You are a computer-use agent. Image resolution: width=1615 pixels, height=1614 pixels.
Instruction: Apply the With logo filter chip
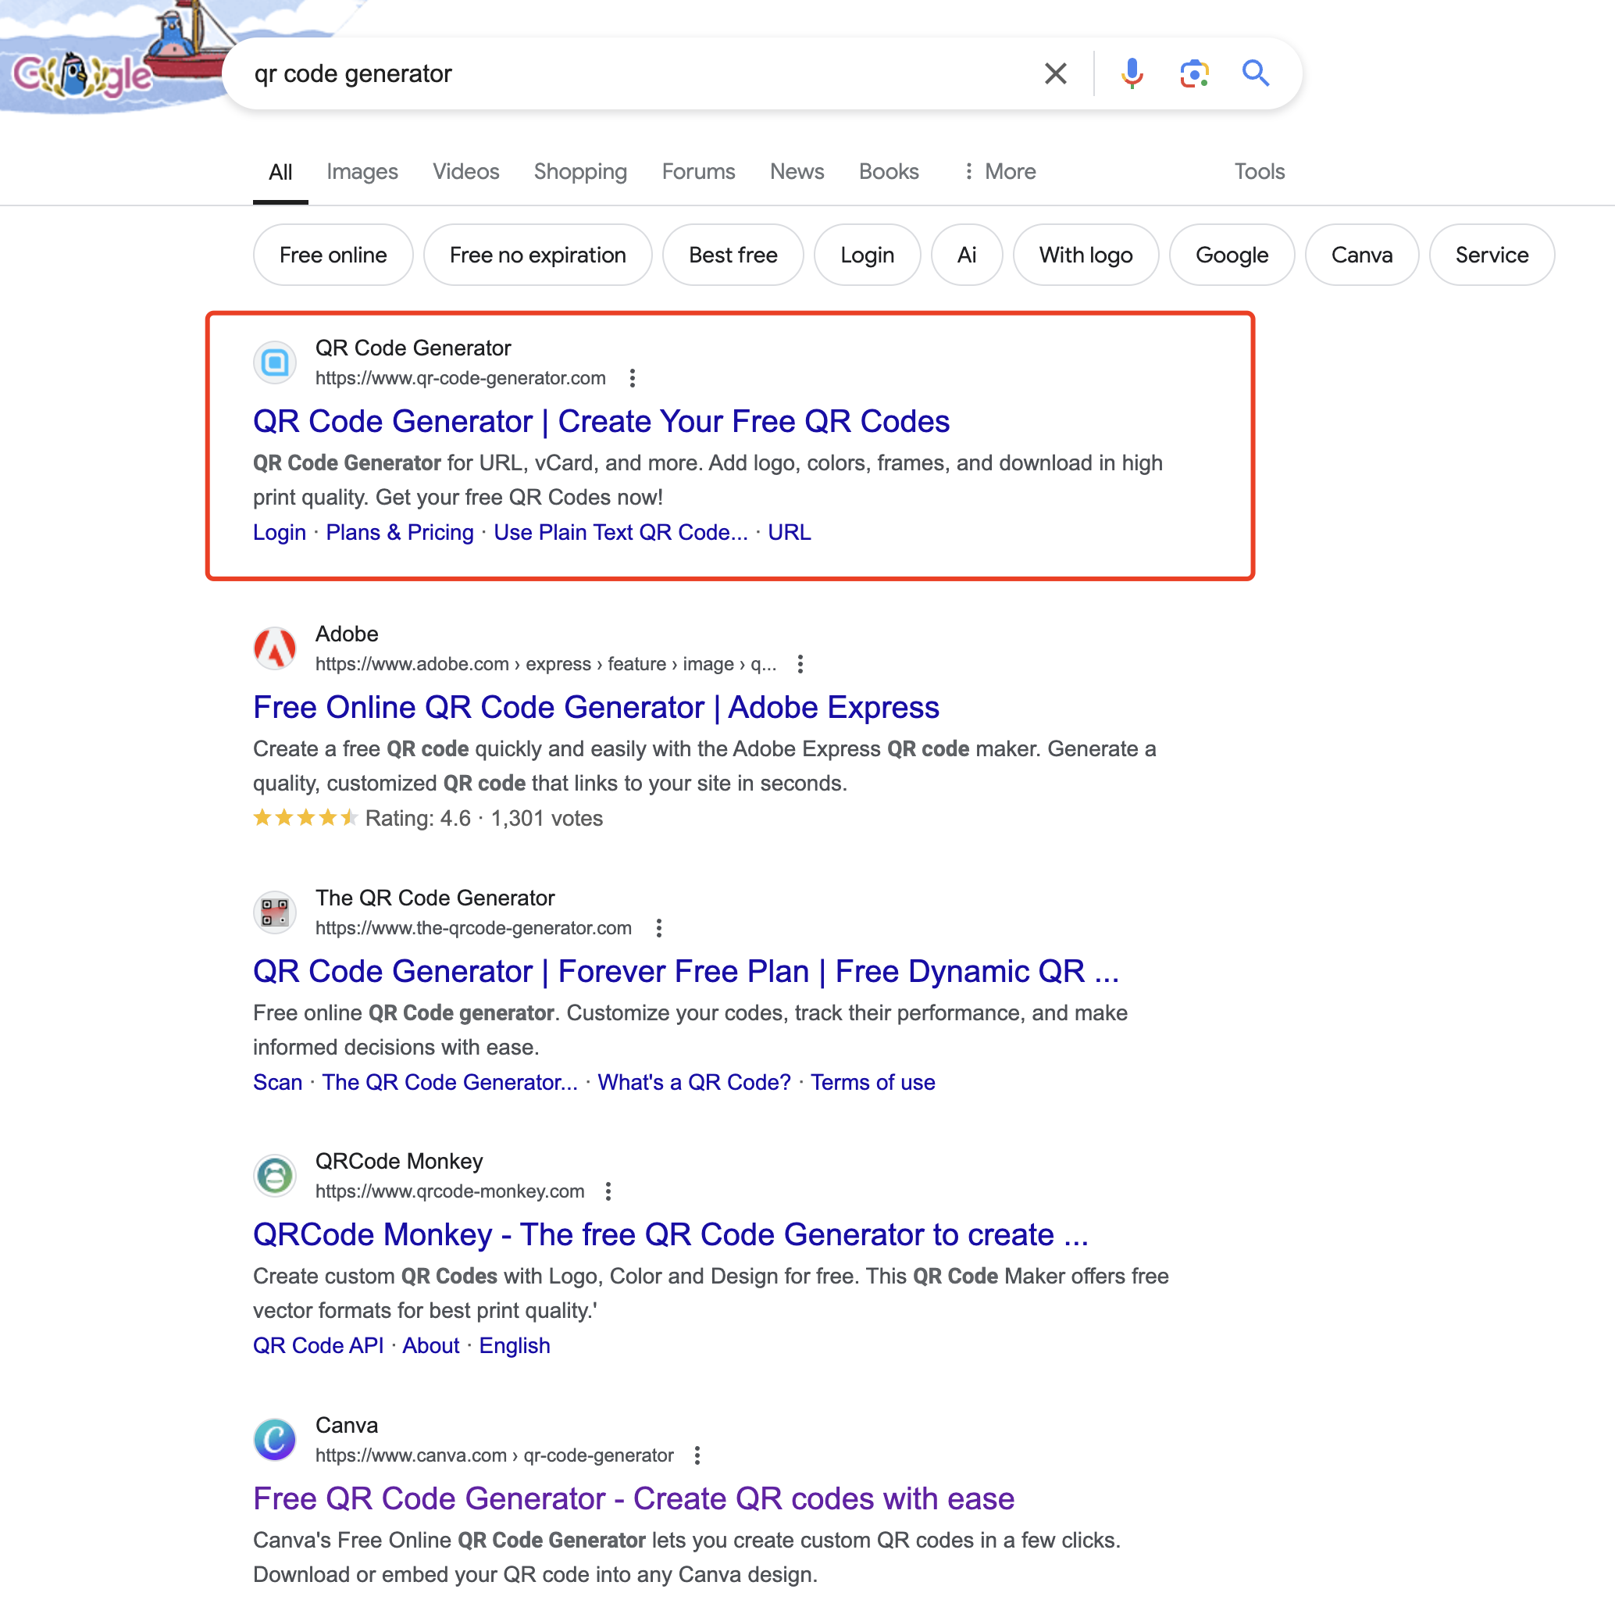point(1085,255)
